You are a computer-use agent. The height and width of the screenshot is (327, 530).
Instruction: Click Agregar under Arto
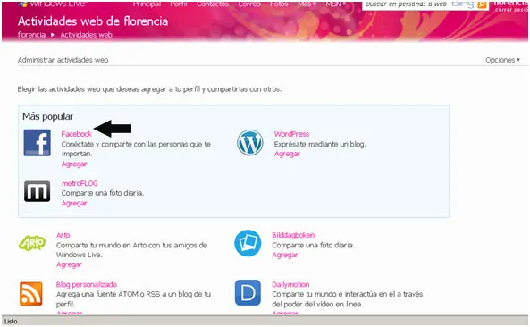[x=70, y=264]
